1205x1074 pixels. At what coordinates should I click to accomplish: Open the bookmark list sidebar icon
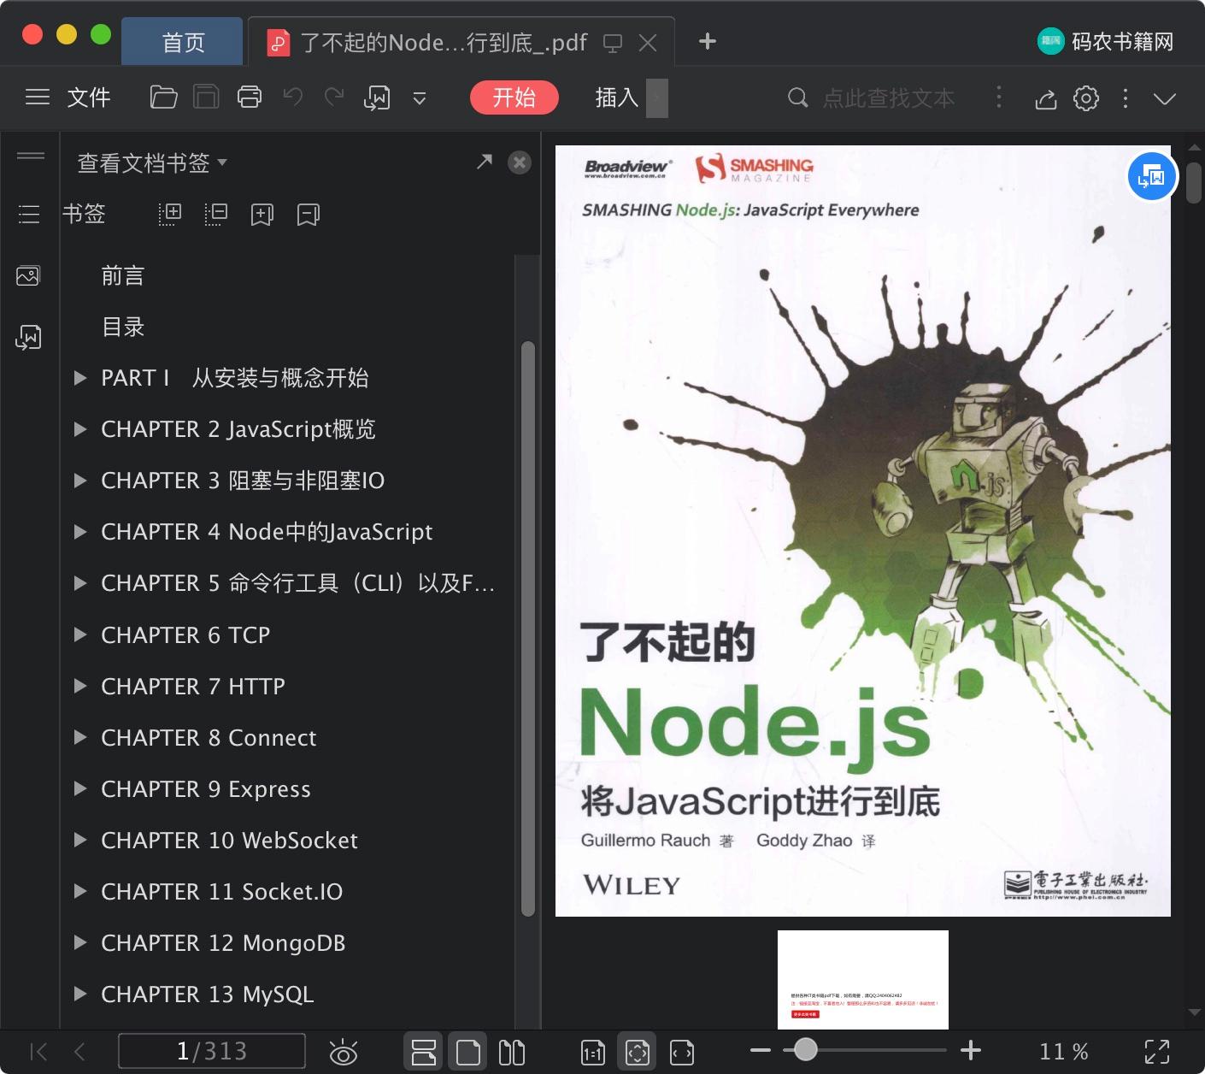[29, 214]
